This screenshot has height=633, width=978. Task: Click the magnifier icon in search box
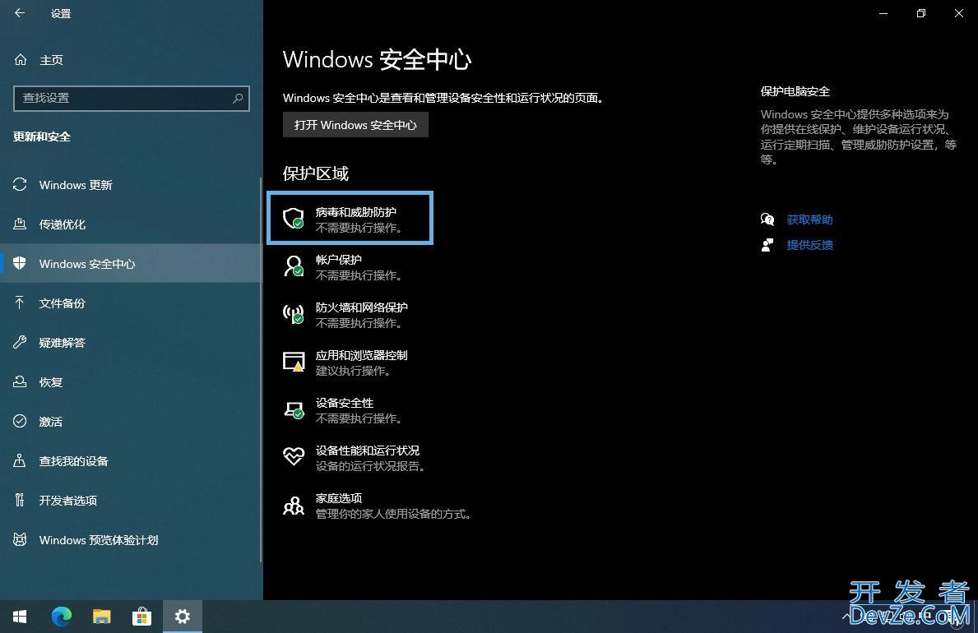point(238,99)
